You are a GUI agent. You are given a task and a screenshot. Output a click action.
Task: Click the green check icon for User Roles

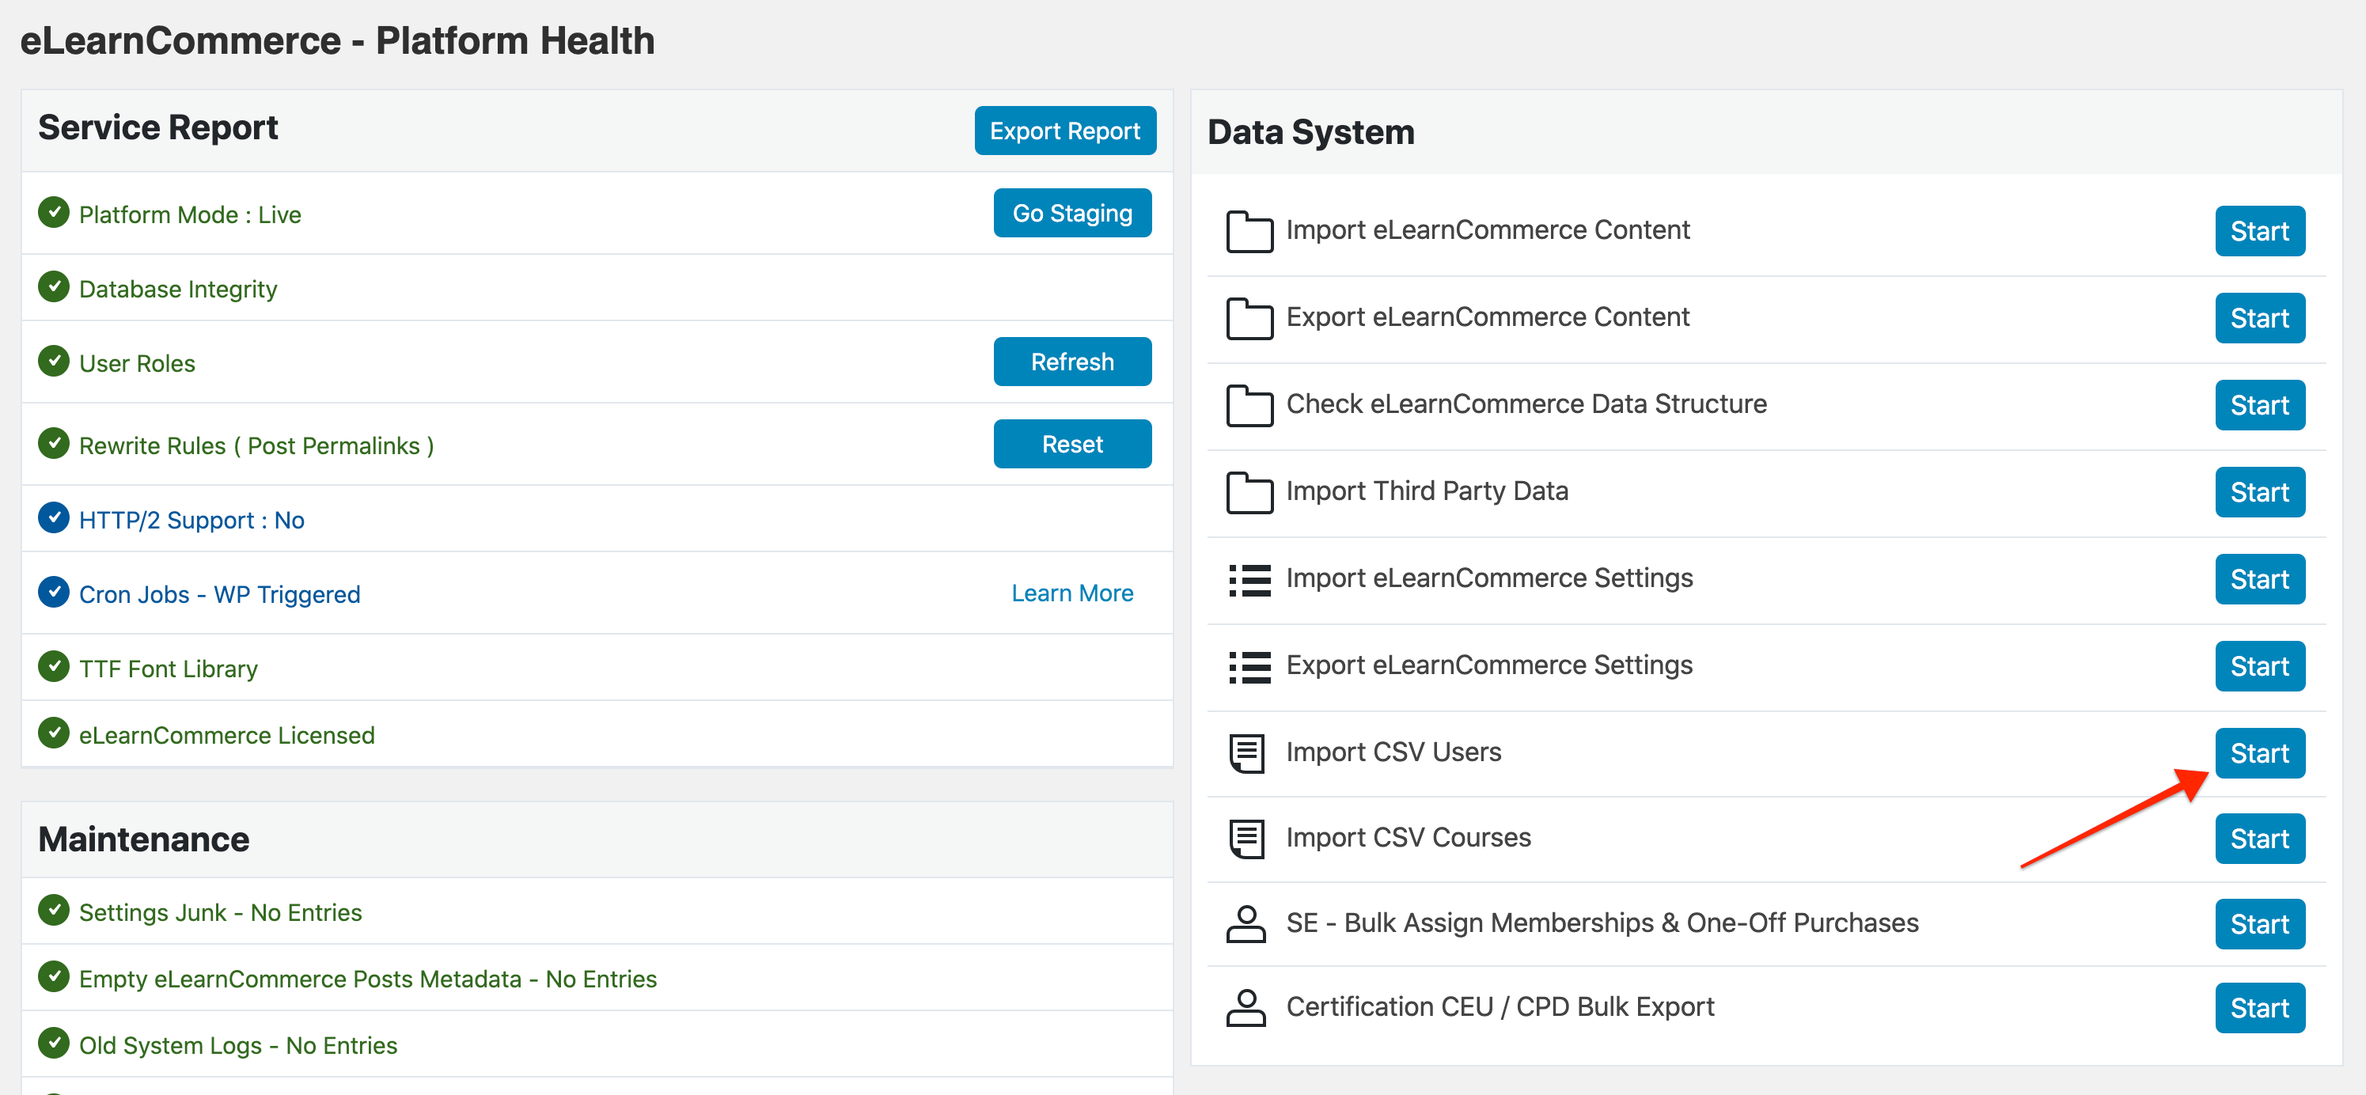point(54,361)
